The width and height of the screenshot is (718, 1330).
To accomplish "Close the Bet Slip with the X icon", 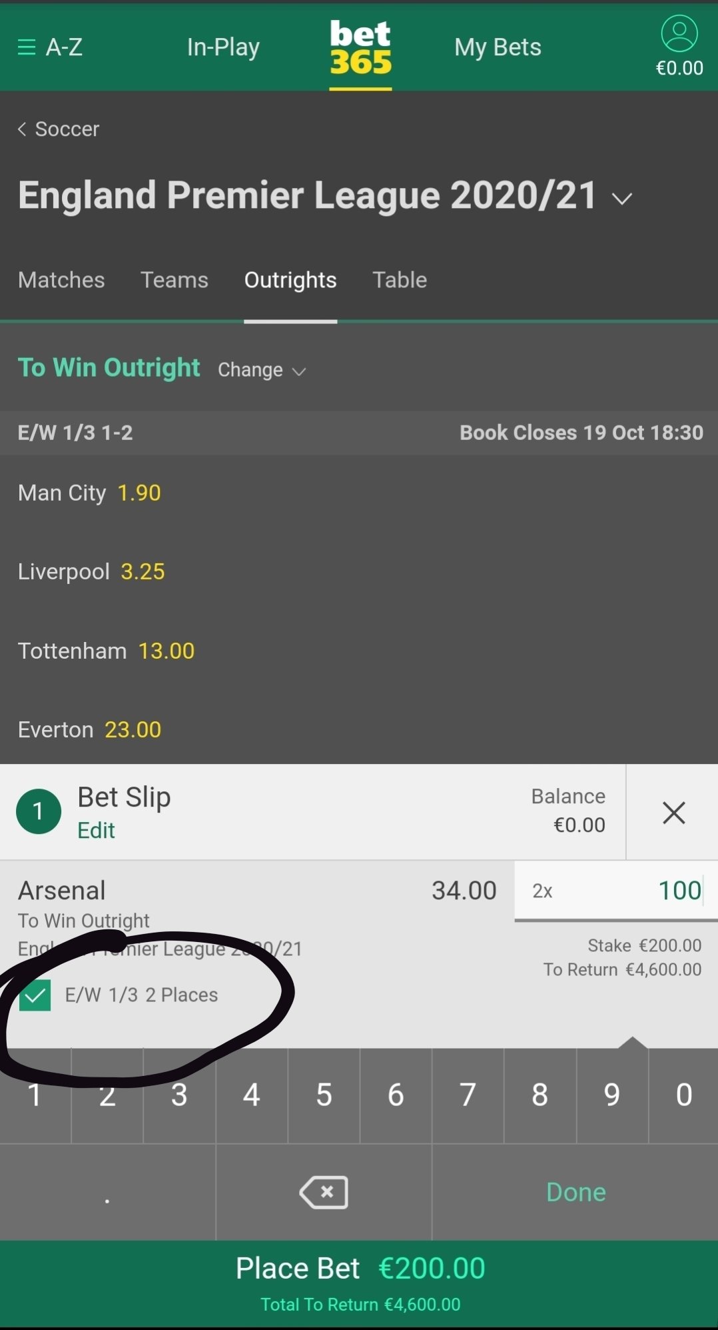I will [x=673, y=813].
